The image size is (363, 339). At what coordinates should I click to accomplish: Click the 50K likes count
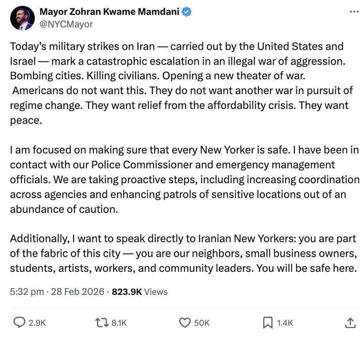(202, 323)
